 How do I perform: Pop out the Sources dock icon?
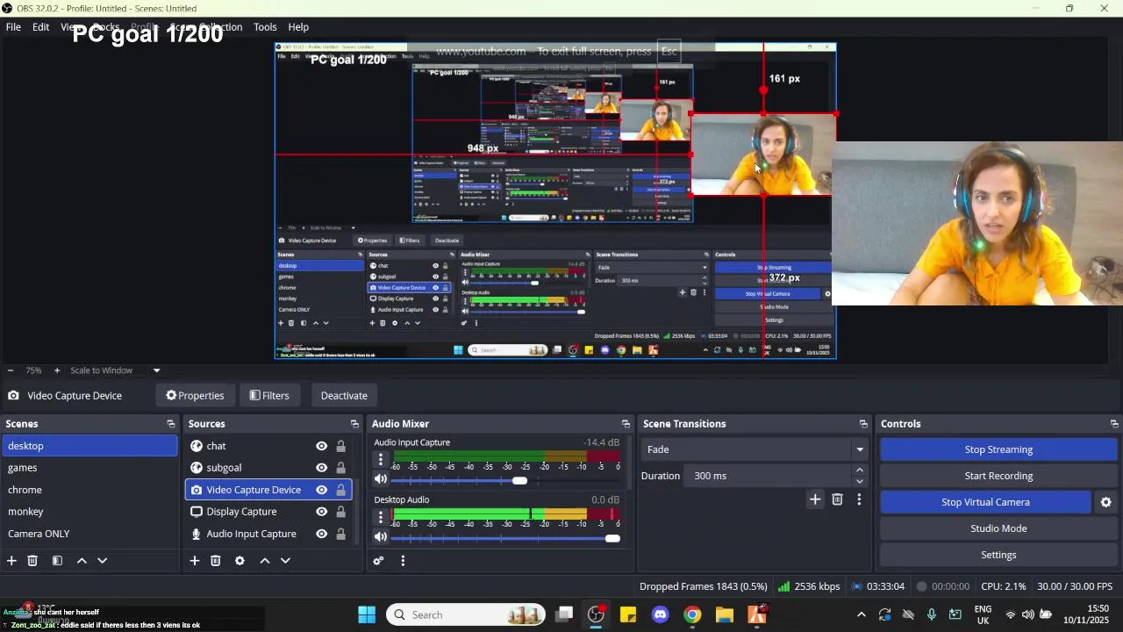[x=354, y=424]
